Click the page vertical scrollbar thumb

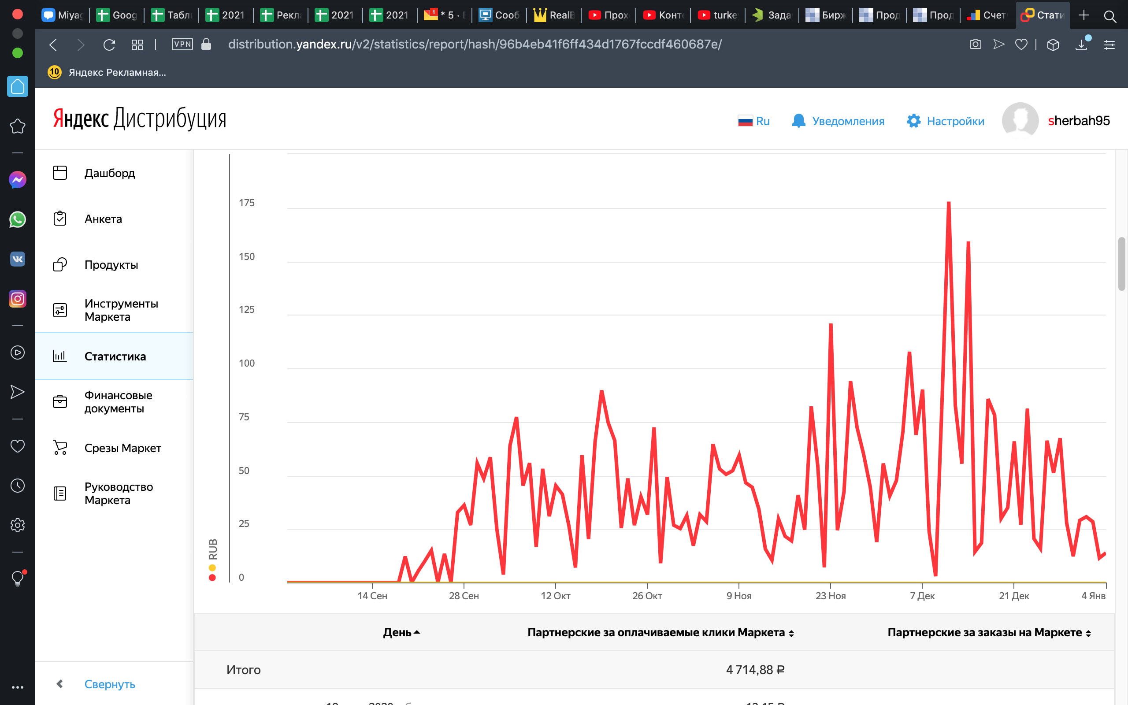click(x=1121, y=264)
